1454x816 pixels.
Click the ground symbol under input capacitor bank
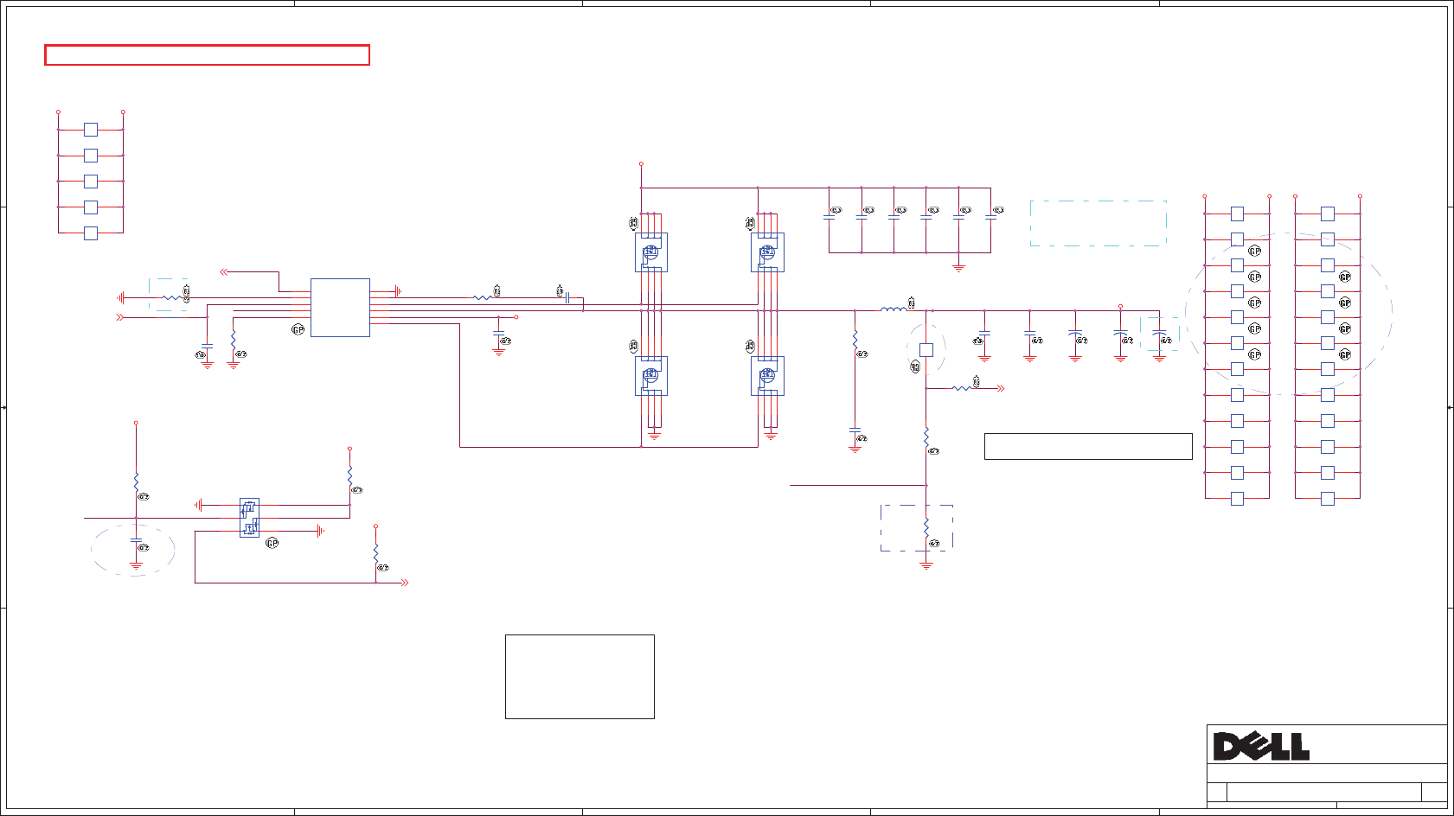[x=958, y=268]
